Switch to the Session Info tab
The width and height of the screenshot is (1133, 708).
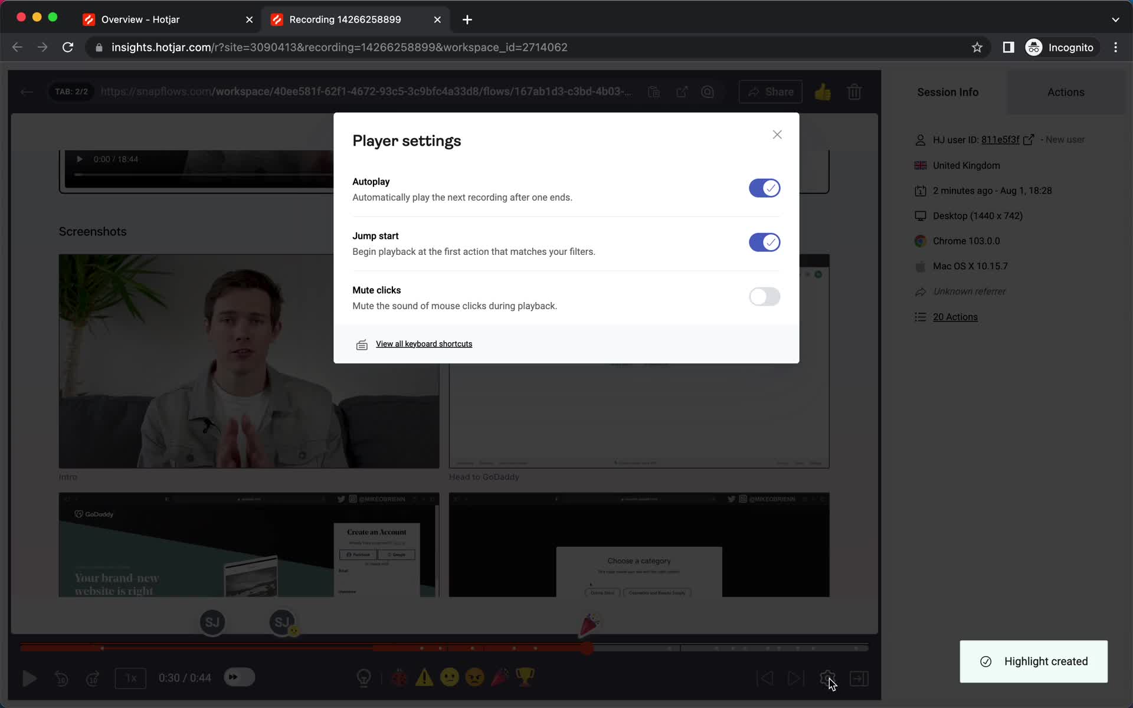click(948, 91)
